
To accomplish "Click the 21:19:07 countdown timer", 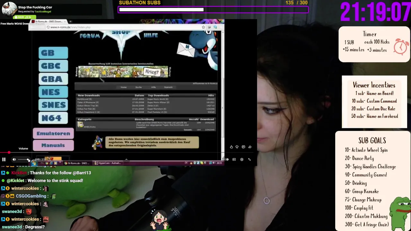I will click(375, 12).
